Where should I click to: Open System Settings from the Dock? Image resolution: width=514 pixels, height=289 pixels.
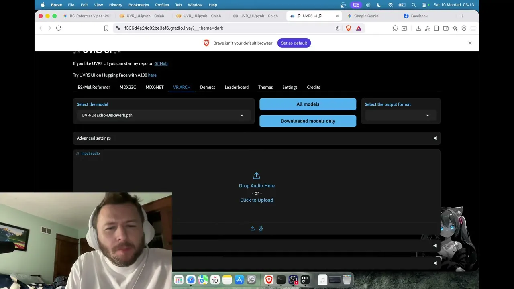[x=251, y=280]
